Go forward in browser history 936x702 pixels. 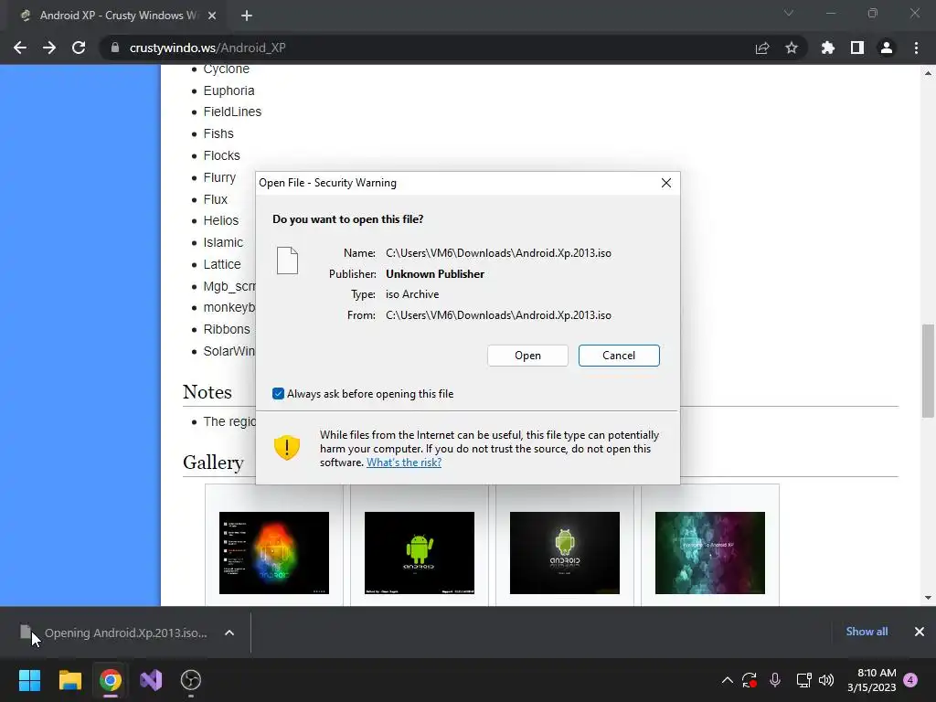click(49, 48)
